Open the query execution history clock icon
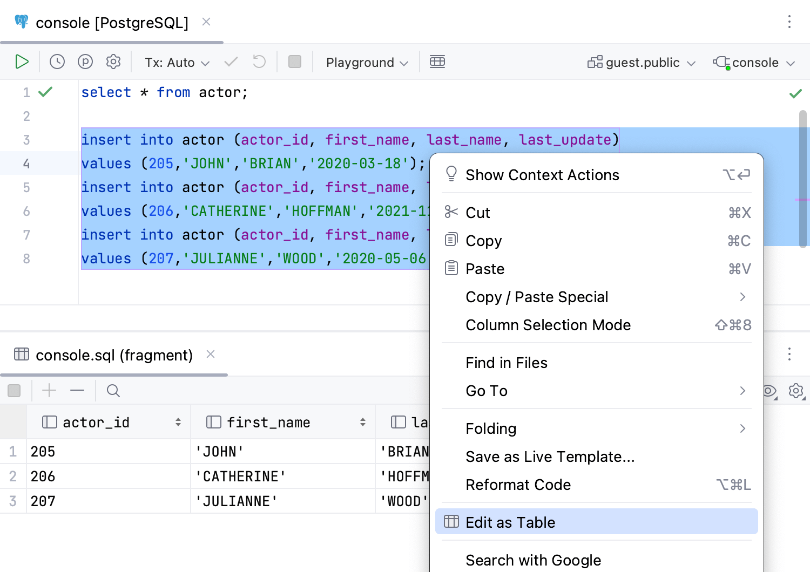810x572 pixels. coord(57,62)
